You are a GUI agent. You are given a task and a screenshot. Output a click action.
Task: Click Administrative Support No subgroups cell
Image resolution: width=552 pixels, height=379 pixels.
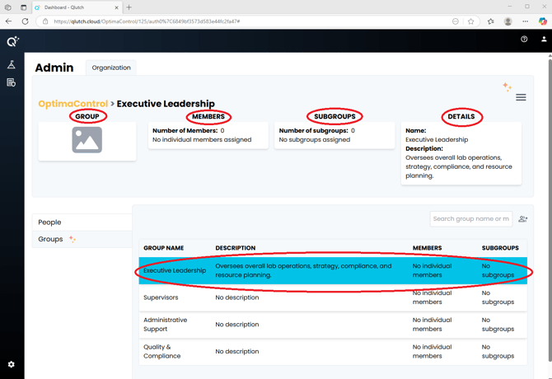498,325
